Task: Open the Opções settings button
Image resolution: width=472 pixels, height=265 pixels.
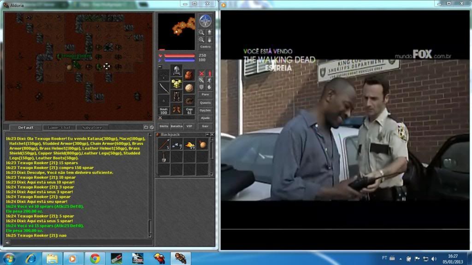Action: (205, 110)
